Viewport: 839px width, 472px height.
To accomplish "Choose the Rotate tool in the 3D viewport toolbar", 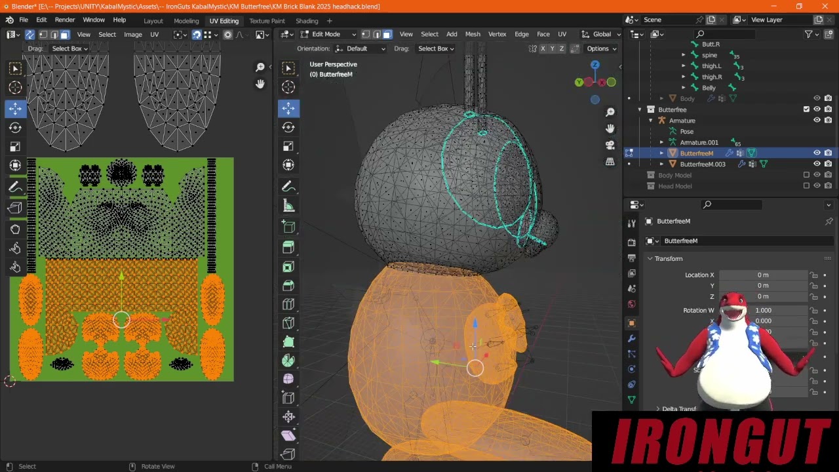I will [x=288, y=127].
